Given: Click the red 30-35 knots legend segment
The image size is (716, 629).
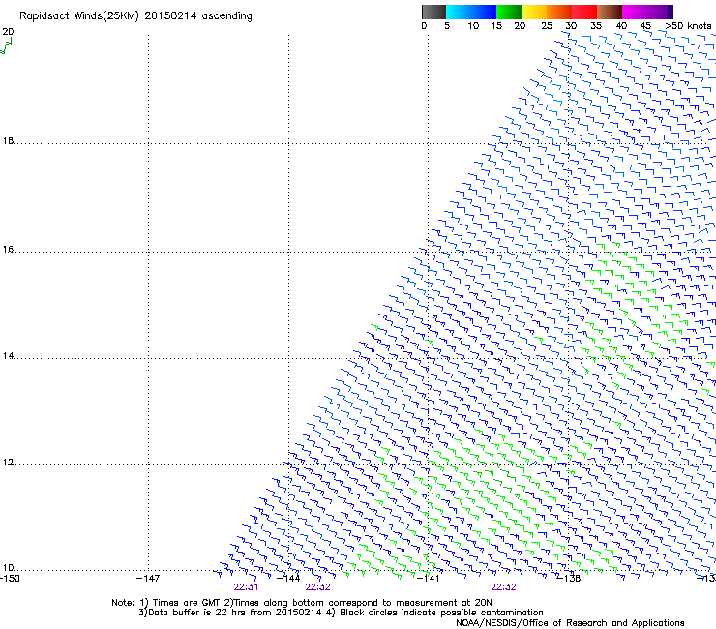Looking at the screenshot, I should 584,12.
